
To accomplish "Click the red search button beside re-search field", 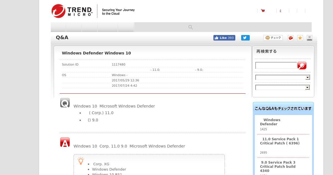I will [302, 65].
